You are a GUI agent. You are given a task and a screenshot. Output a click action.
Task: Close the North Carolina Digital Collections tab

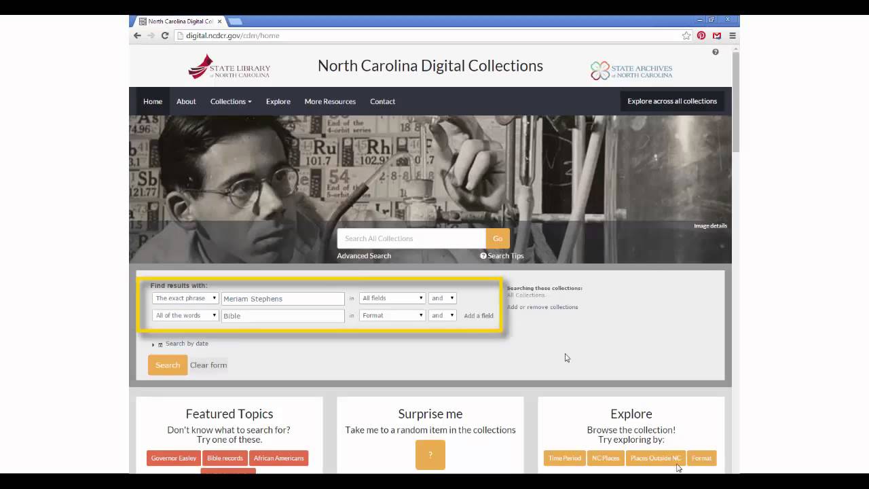[219, 21]
